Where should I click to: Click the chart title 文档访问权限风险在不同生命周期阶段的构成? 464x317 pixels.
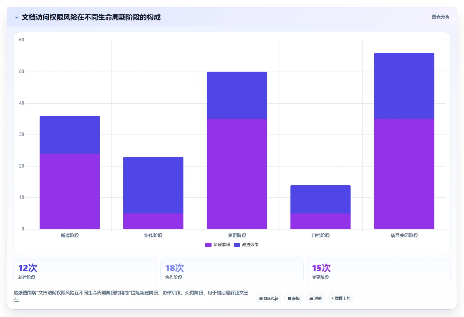pos(91,17)
